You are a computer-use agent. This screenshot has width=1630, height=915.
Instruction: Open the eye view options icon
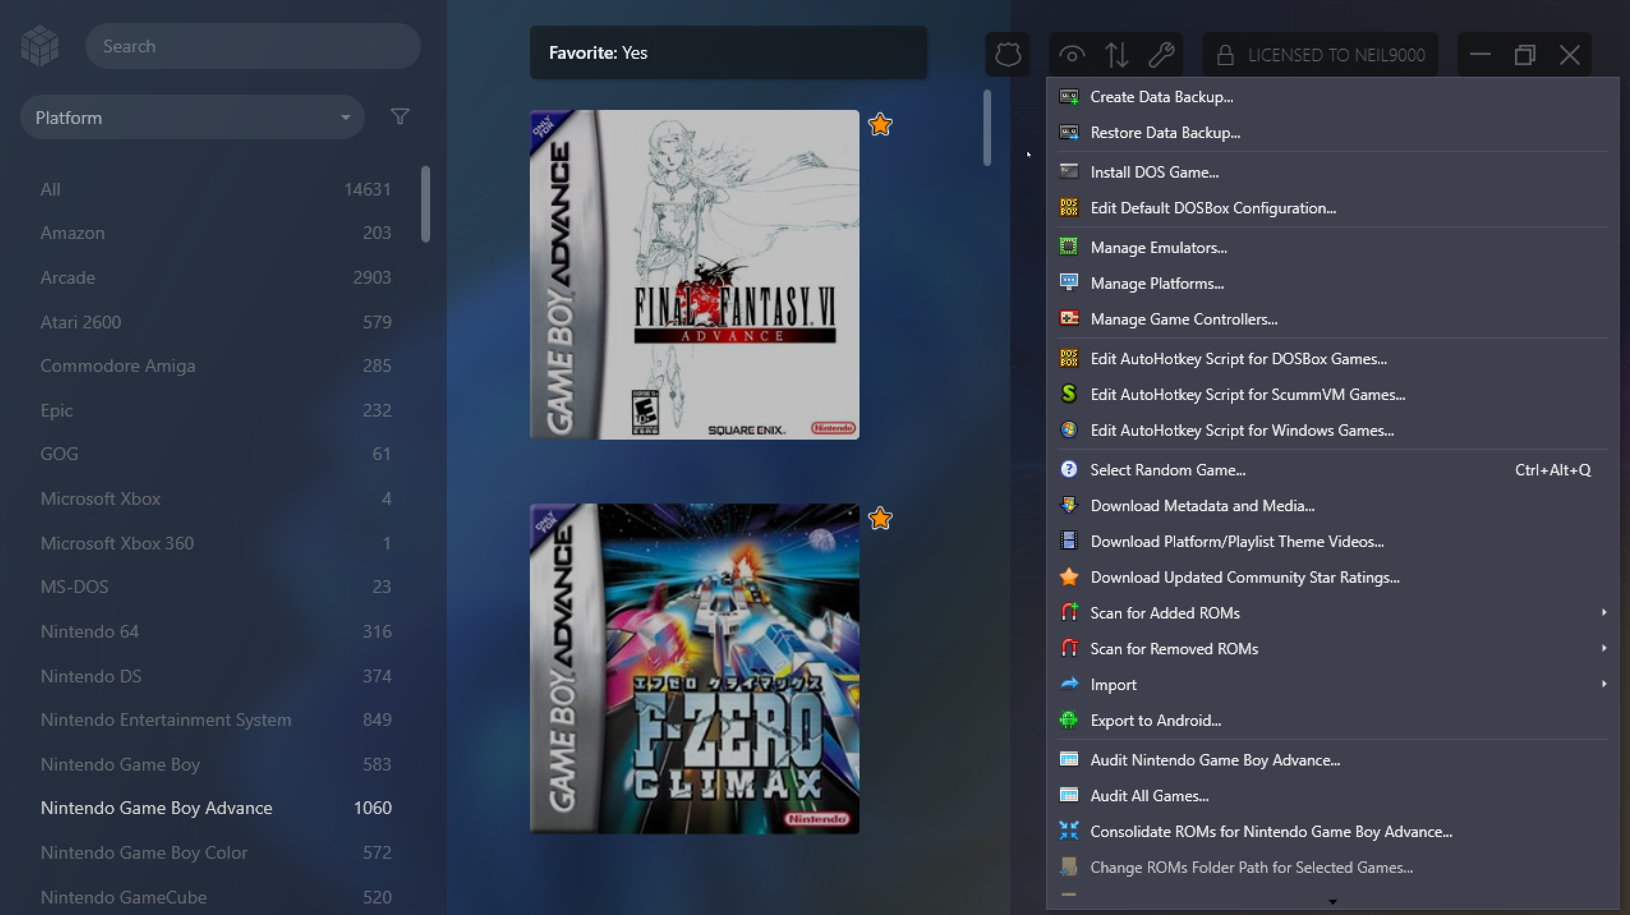coord(1071,55)
